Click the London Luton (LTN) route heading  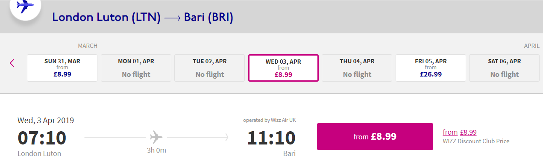coord(106,18)
